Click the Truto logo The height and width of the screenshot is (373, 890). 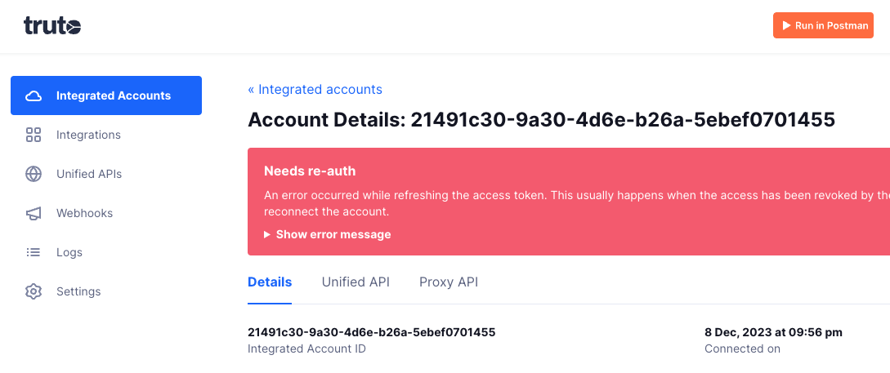coord(52,25)
